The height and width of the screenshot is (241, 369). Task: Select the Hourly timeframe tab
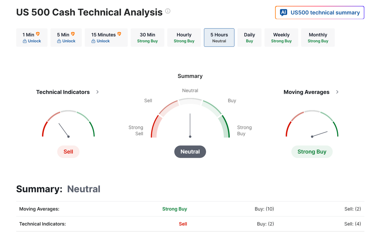click(184, 38)
